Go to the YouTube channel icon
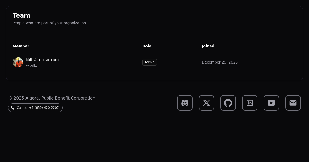309x162 pixels. (271, 103)
